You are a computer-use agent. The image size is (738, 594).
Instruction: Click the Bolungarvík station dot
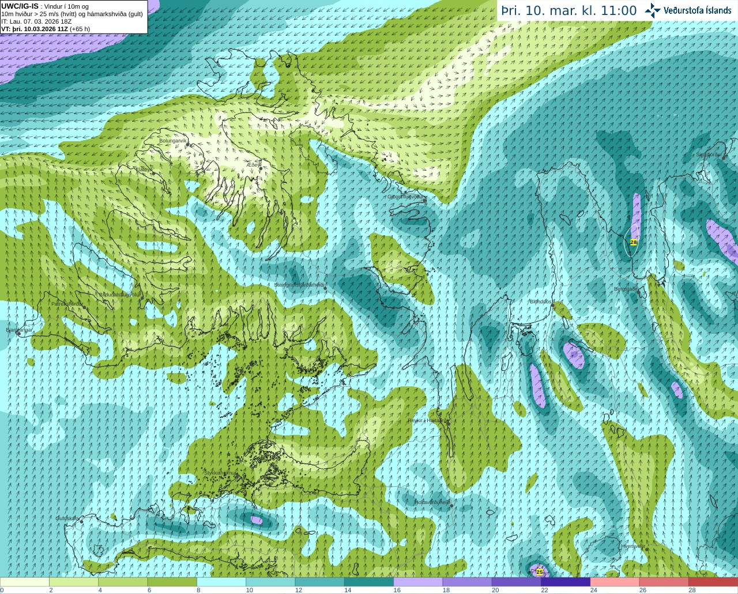(189, 145)
